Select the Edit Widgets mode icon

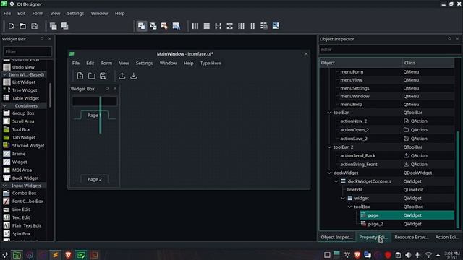142,26
